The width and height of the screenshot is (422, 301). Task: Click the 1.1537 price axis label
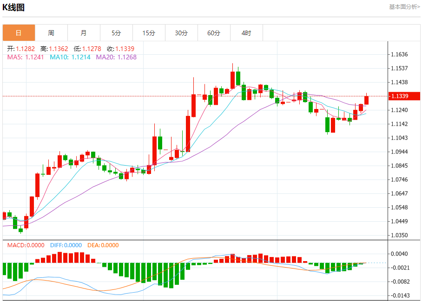[399, 68]
